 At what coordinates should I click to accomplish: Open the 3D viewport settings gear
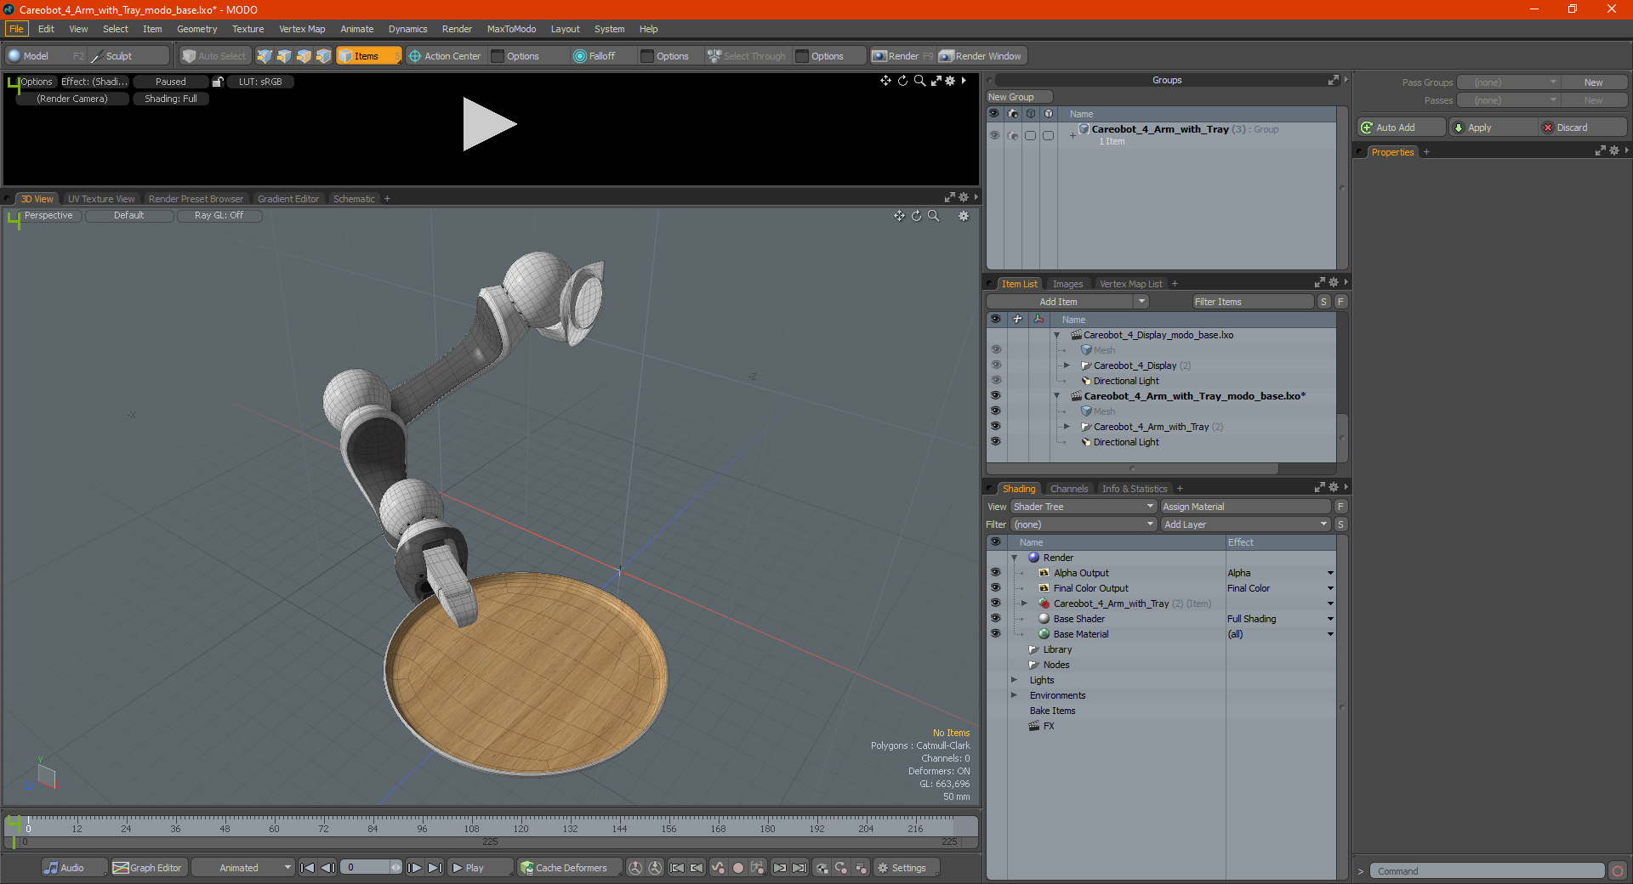click(x=964, y=216)
